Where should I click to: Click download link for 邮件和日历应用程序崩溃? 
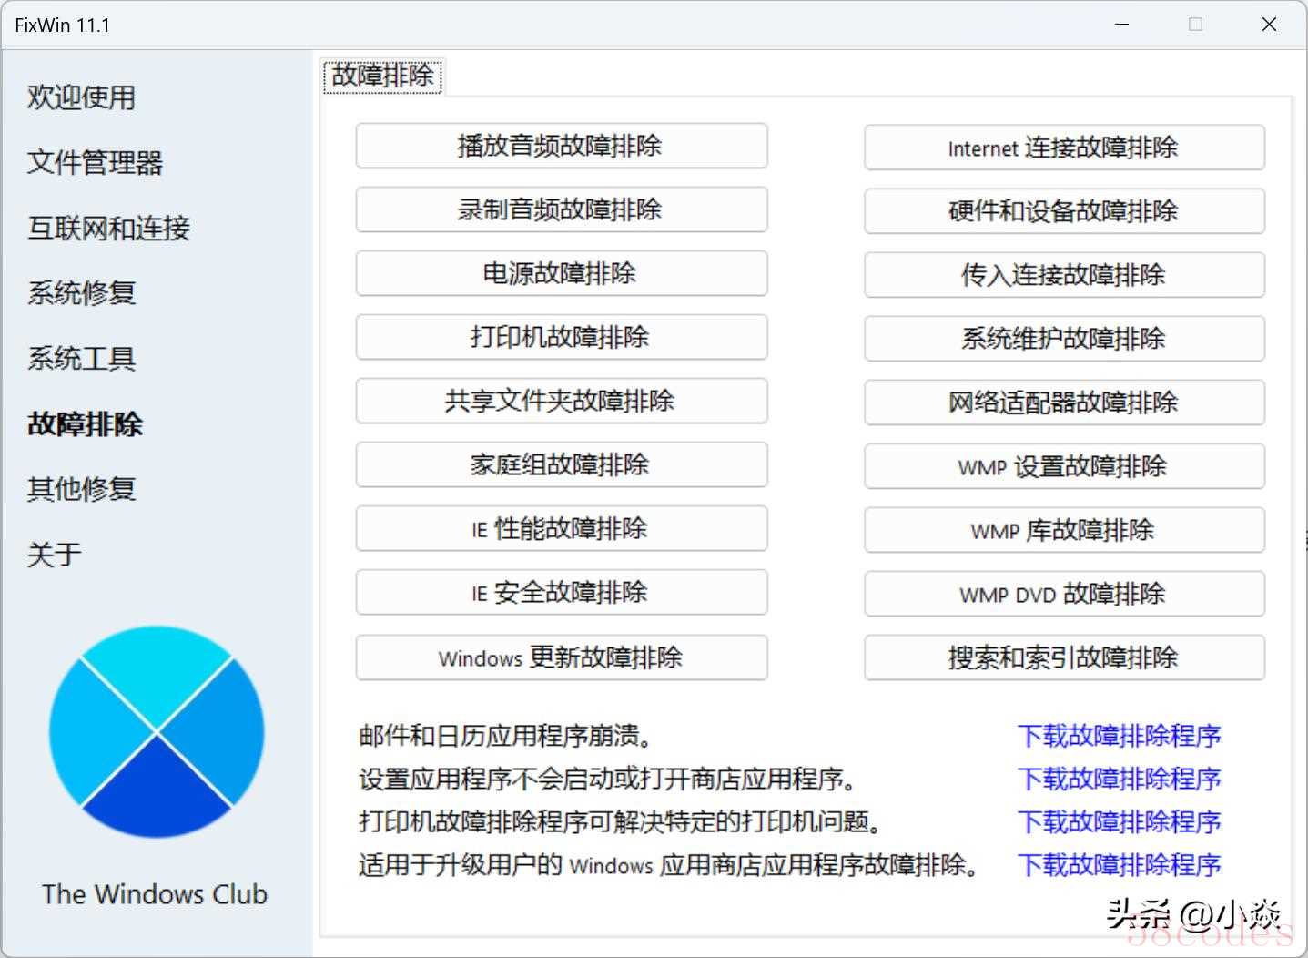pyautogui.click(x=1119, y=736)
